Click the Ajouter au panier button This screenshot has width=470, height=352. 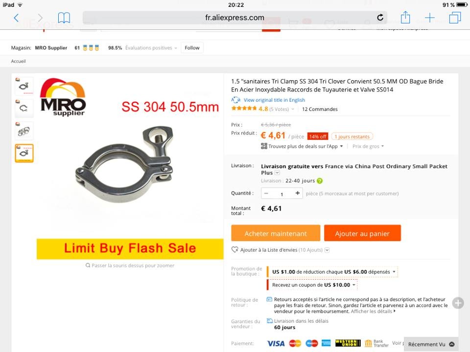tap(362, 233)
